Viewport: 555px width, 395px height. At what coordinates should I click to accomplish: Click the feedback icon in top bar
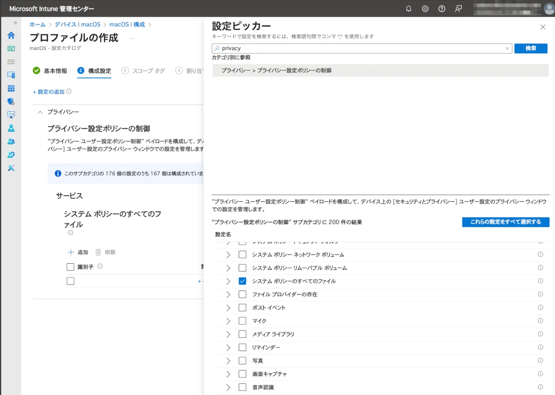point(458,9)
